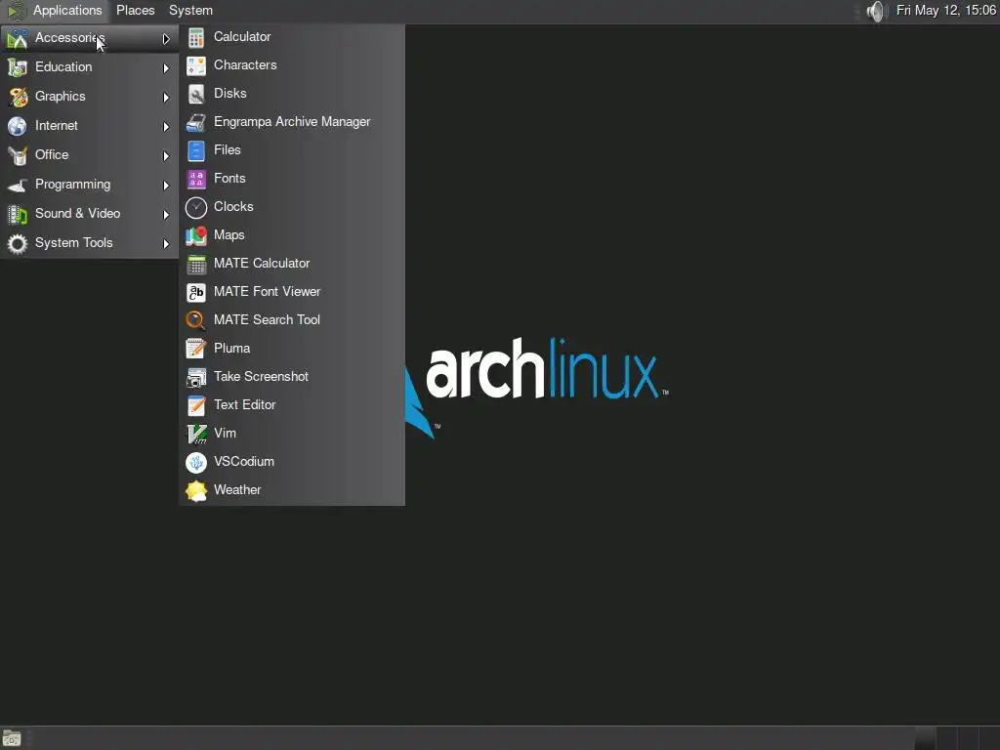Image resolution: width=1000 pixels, height=750 pixels.
Task: Click the date and time clock applet
Action: pyautogui.click(x=946, y=11)
